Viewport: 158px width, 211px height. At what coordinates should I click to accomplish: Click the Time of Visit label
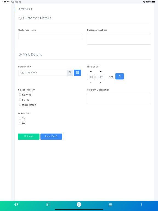pyautogui.click(x=94, y=66)
